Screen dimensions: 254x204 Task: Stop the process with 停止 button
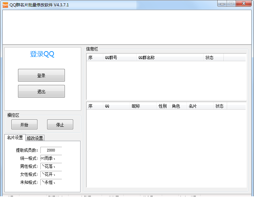pos(60,124)
